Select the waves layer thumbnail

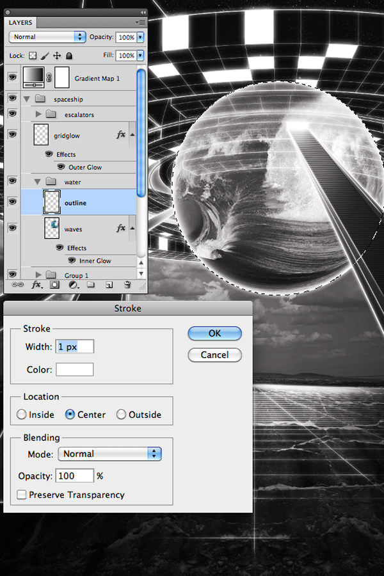click(x=52, y=228)
